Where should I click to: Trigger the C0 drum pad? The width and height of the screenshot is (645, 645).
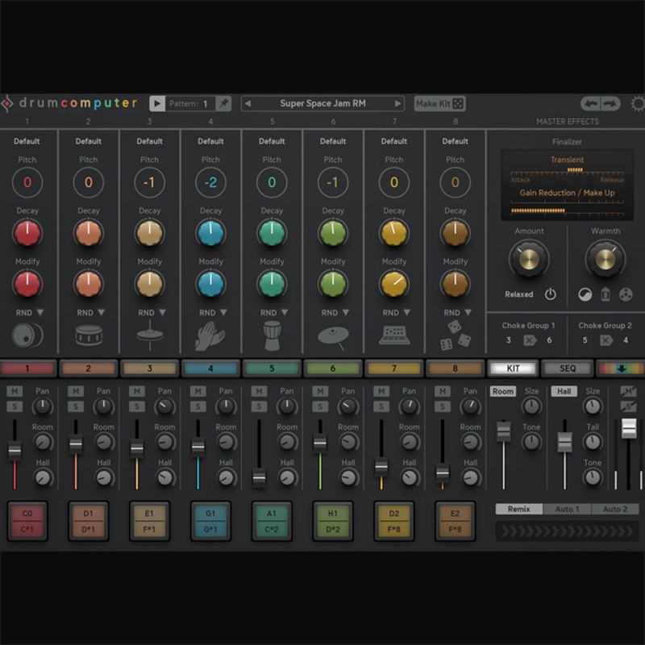(27, 521)
